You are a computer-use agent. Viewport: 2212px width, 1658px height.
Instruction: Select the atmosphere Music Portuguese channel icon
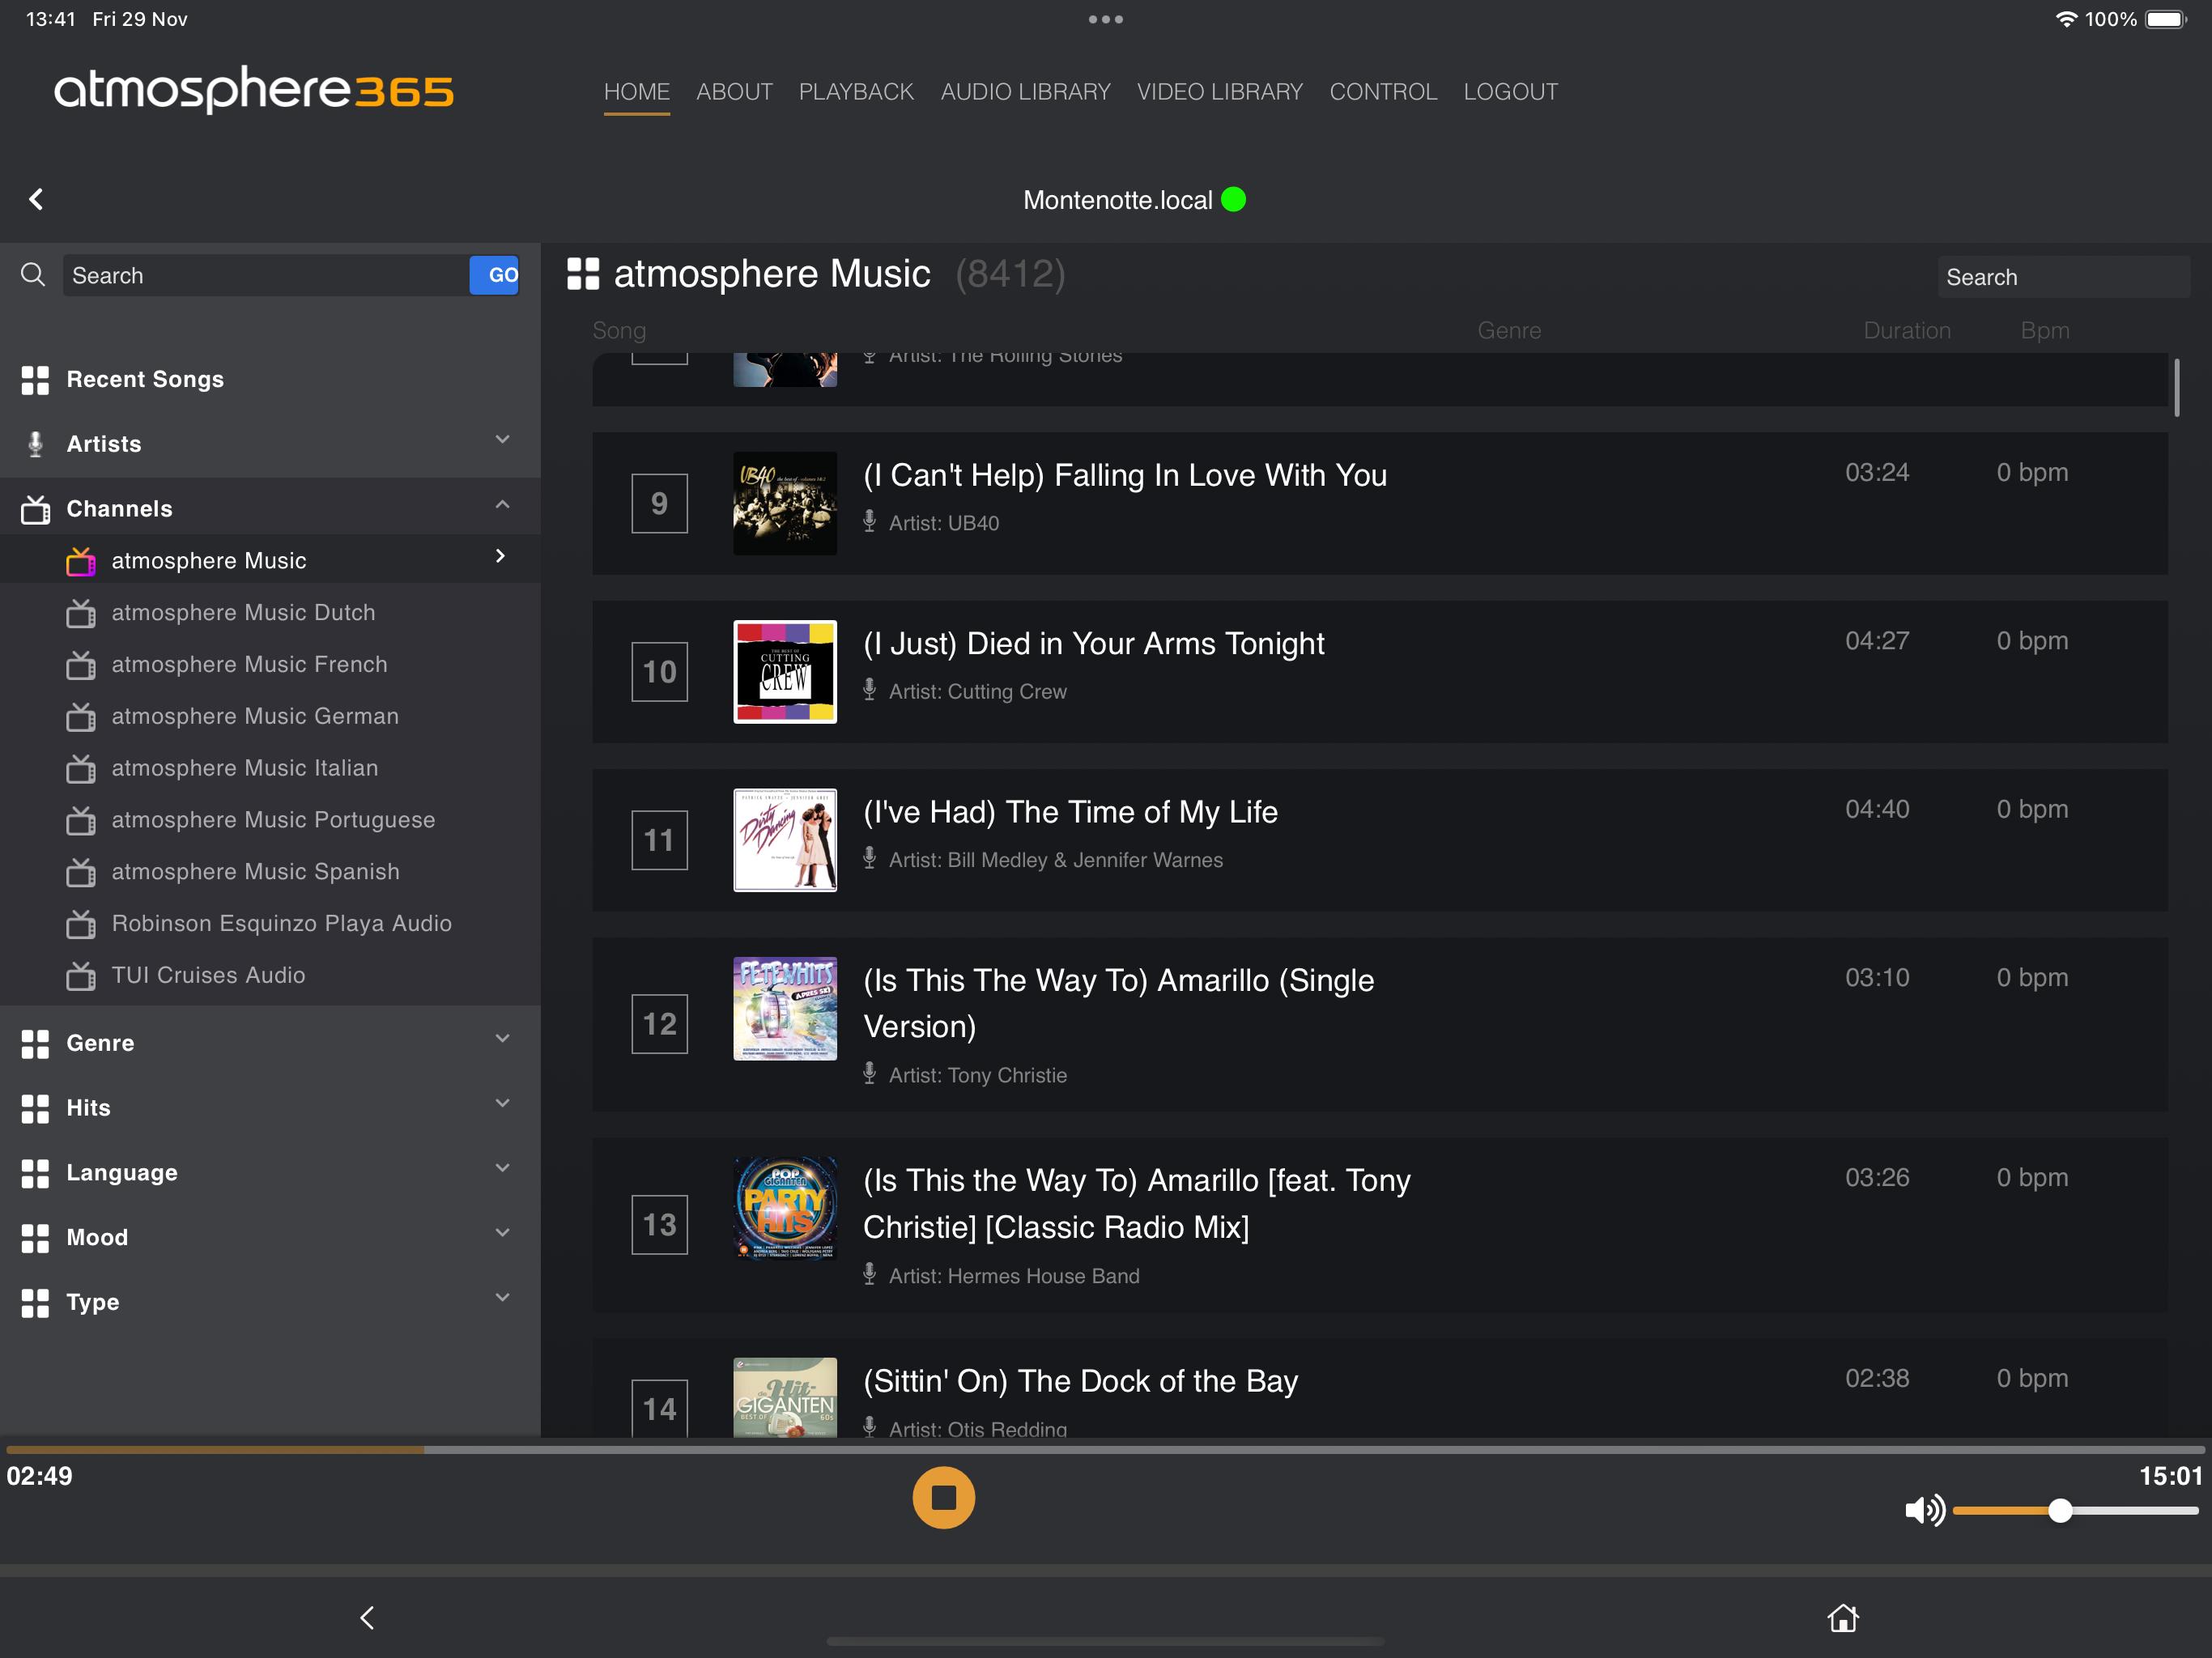click(x=81, y=821)
